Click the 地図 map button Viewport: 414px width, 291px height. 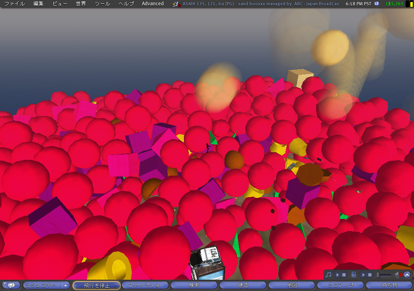[292, 285]
